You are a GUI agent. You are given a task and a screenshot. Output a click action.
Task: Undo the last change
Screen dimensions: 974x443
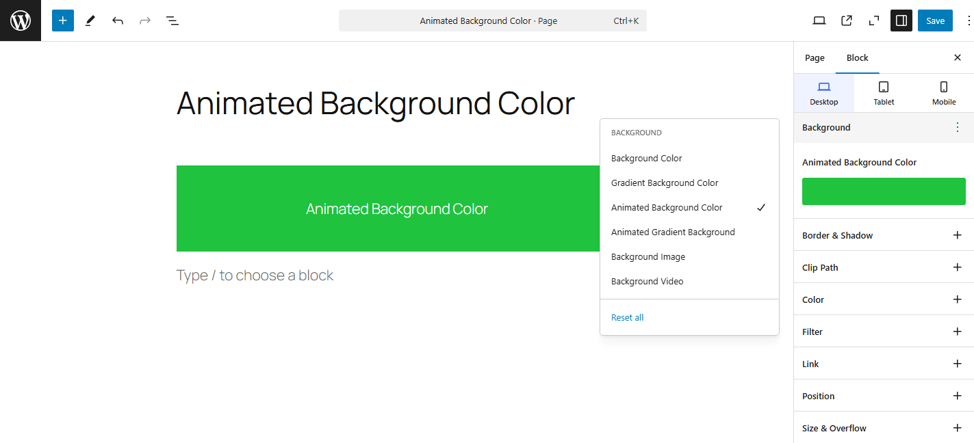[x=118, y=21]
